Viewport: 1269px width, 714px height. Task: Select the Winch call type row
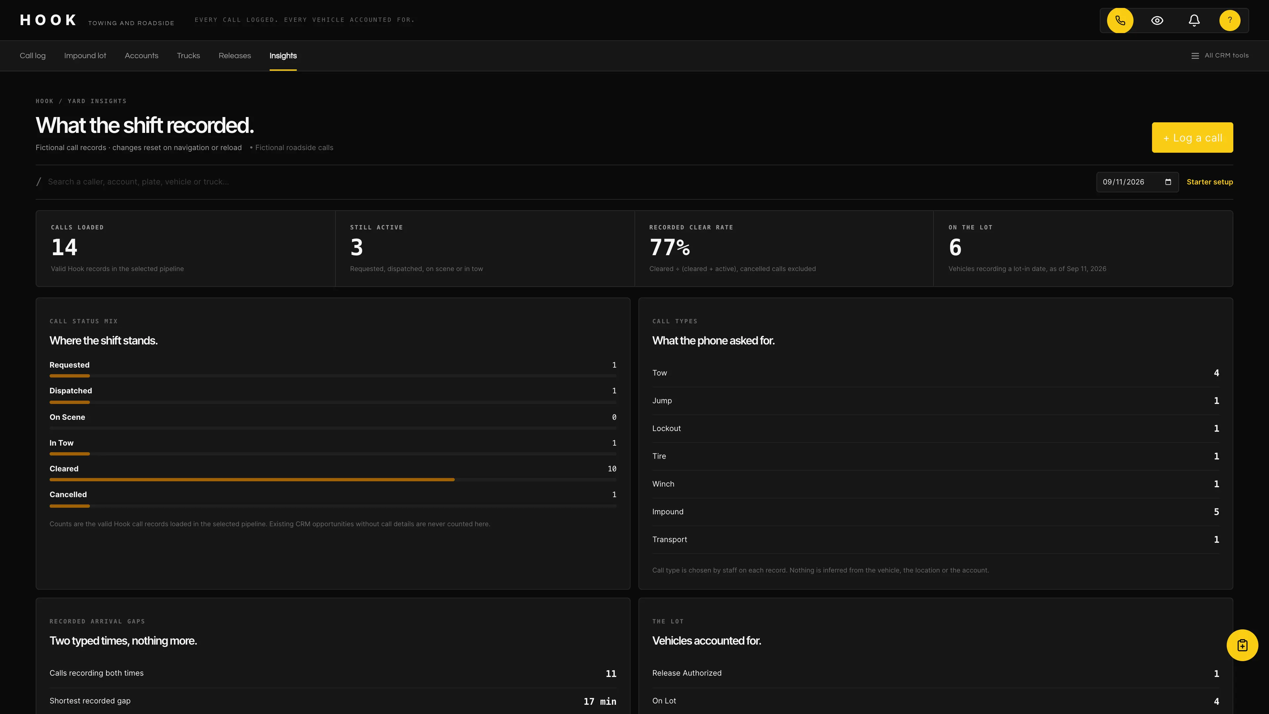pos(936,484)
